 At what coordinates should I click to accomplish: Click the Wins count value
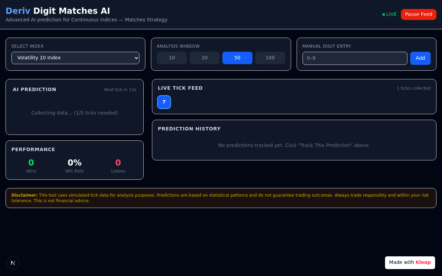pos(31,163)
